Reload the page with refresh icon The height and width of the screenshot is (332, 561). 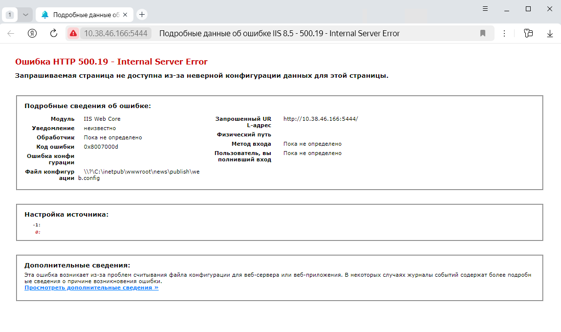click(54, 33)
